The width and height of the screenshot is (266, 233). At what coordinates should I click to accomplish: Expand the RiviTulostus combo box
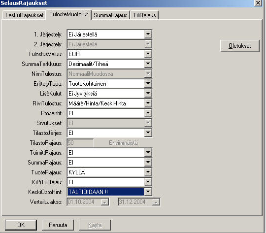148,103
